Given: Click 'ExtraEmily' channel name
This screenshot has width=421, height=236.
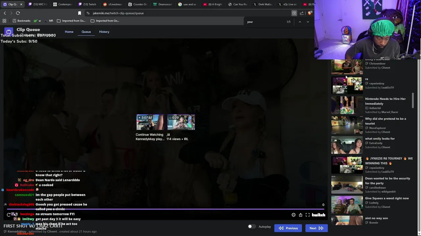Looking at the screenshot, I should point(376,143).
